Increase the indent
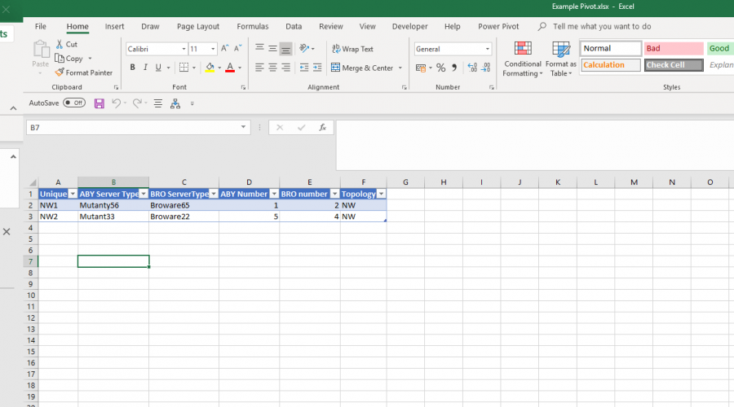 click(x=317, y=68)
